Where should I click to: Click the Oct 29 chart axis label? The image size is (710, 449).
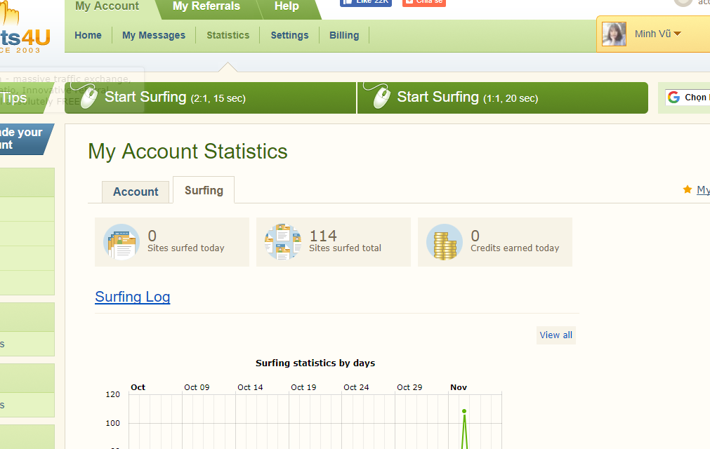point(409,387)
